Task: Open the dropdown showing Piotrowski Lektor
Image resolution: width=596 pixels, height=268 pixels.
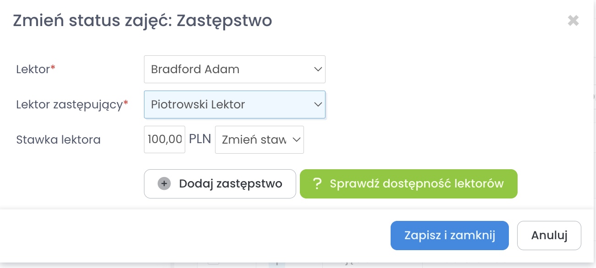Action: click(229, 105)
